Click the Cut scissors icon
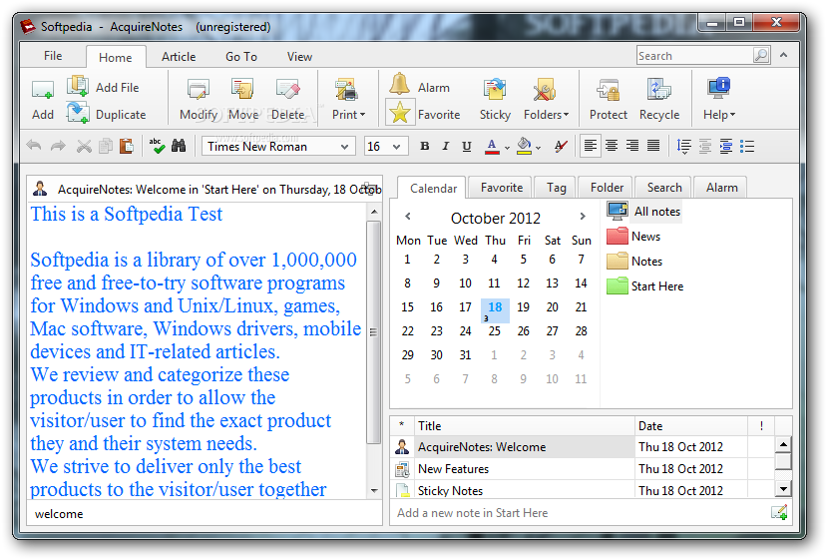 point(84,146)
